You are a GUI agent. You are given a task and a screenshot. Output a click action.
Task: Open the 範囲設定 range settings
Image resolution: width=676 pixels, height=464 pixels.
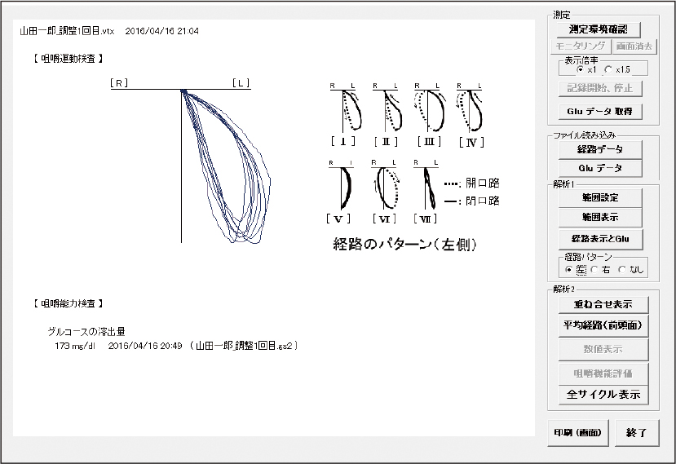(x=599, y=197)
